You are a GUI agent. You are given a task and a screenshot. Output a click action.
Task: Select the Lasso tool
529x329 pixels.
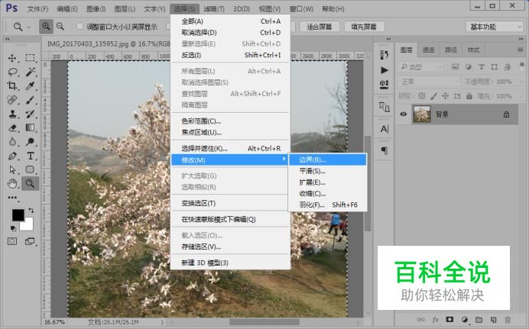click(12, 72)
